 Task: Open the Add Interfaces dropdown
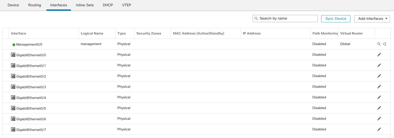tap(372, 19)
